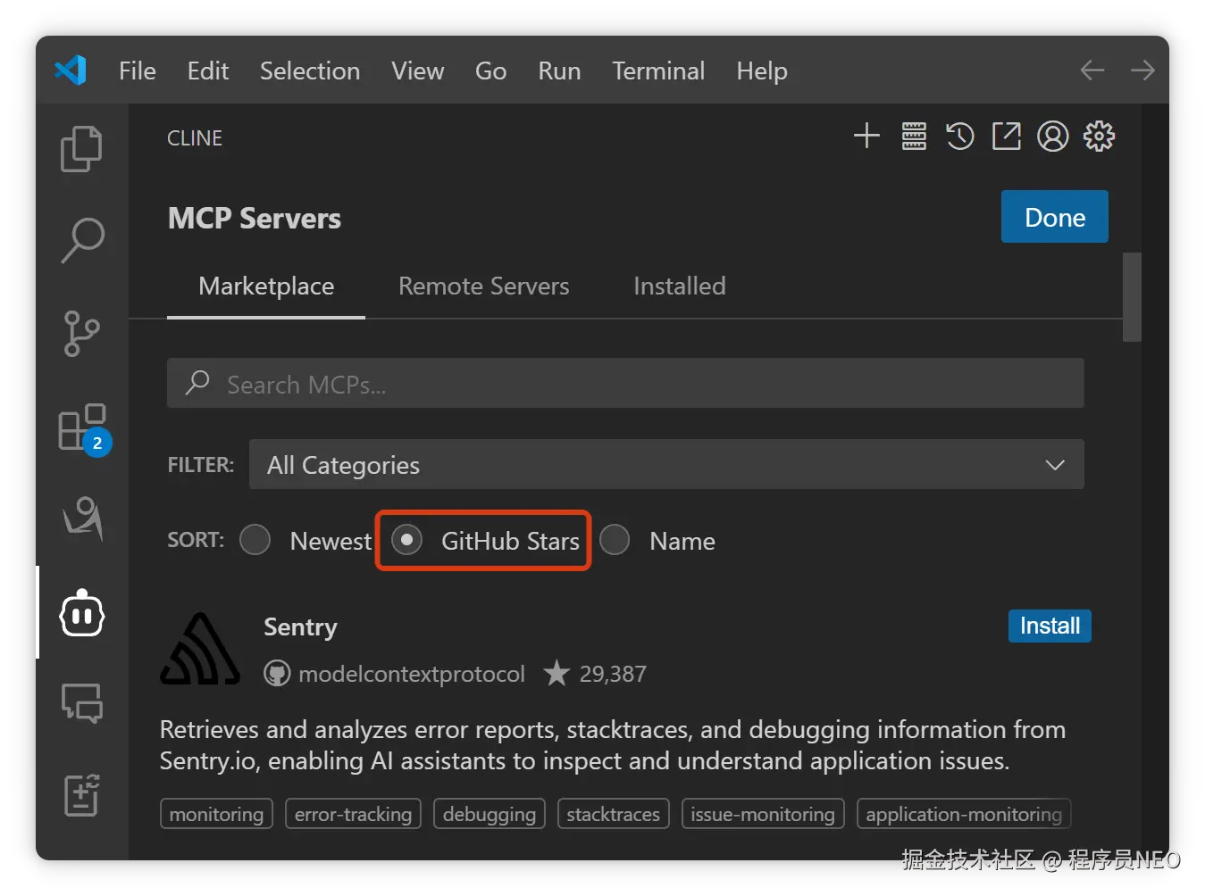The image size is (1205, 896).
Task: Open the Extensions view with badge 2
Action: (83, 428)
